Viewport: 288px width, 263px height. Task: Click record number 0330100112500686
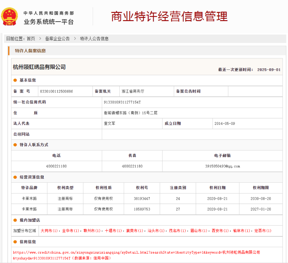click(56, 91)
